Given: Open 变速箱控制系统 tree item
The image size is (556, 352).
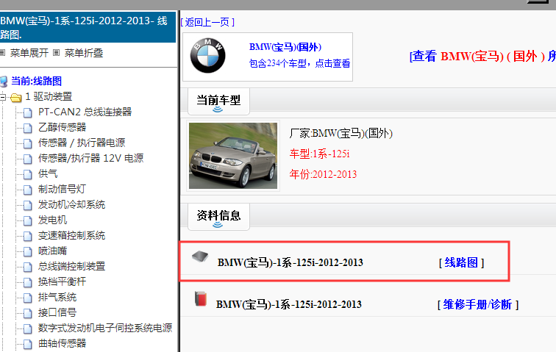Looking at the screenshot, I should [71, 236].
